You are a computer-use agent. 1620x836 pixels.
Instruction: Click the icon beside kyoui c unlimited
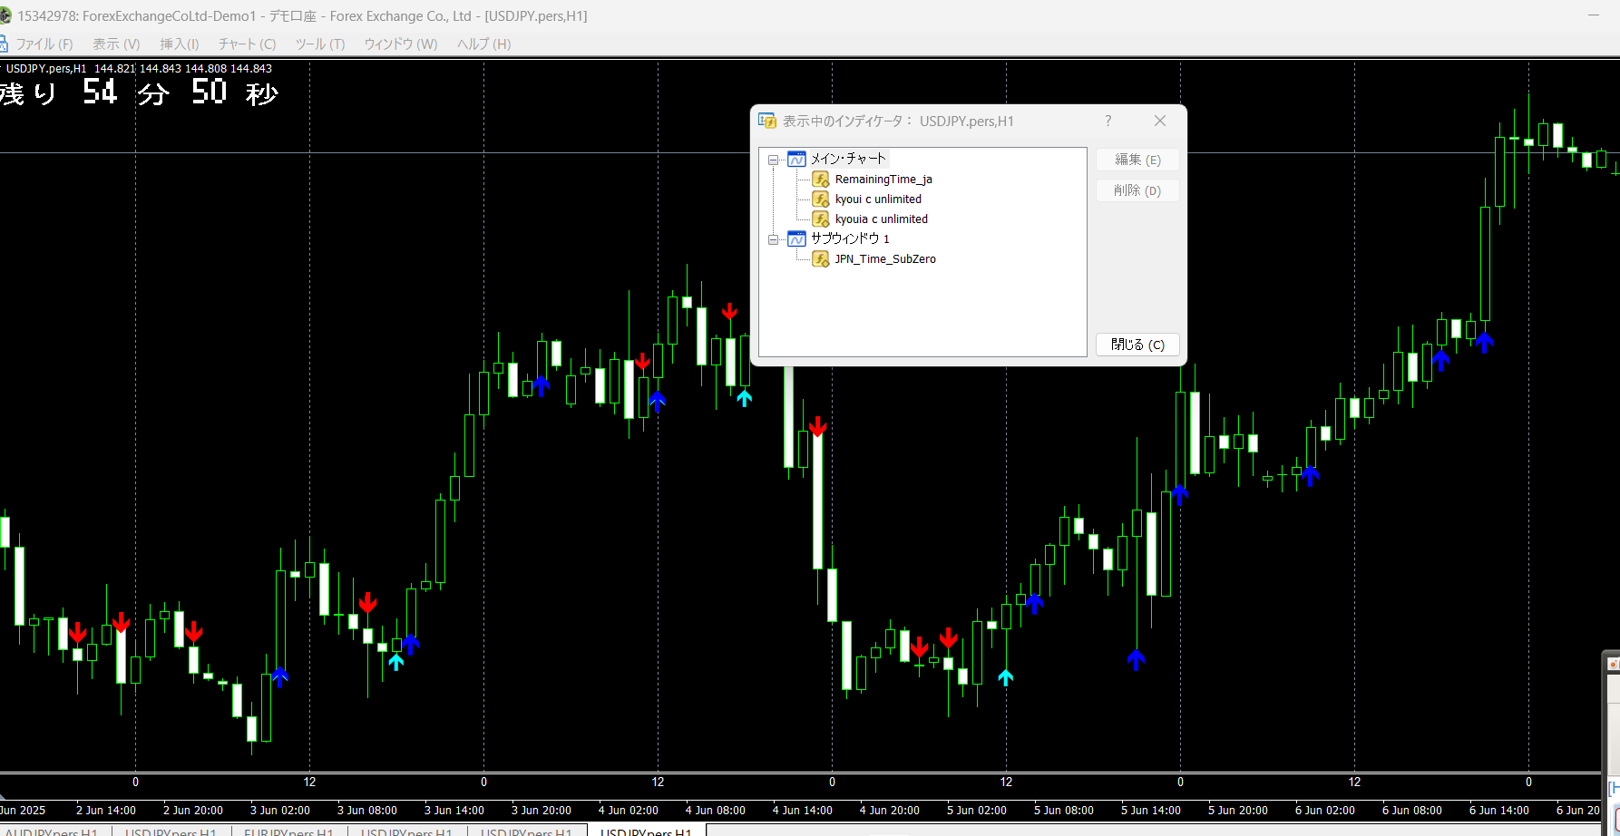[x=821, y=199]
